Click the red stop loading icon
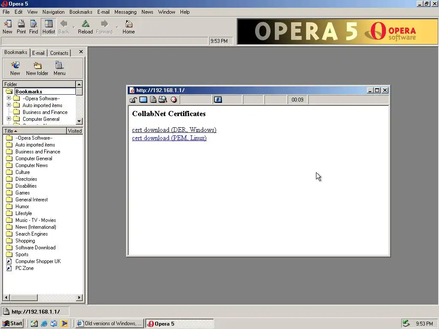The height and width of the screenshot is (329, 439). coord(174,99)
